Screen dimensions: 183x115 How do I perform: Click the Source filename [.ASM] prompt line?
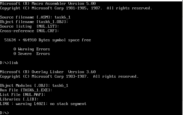35,17
